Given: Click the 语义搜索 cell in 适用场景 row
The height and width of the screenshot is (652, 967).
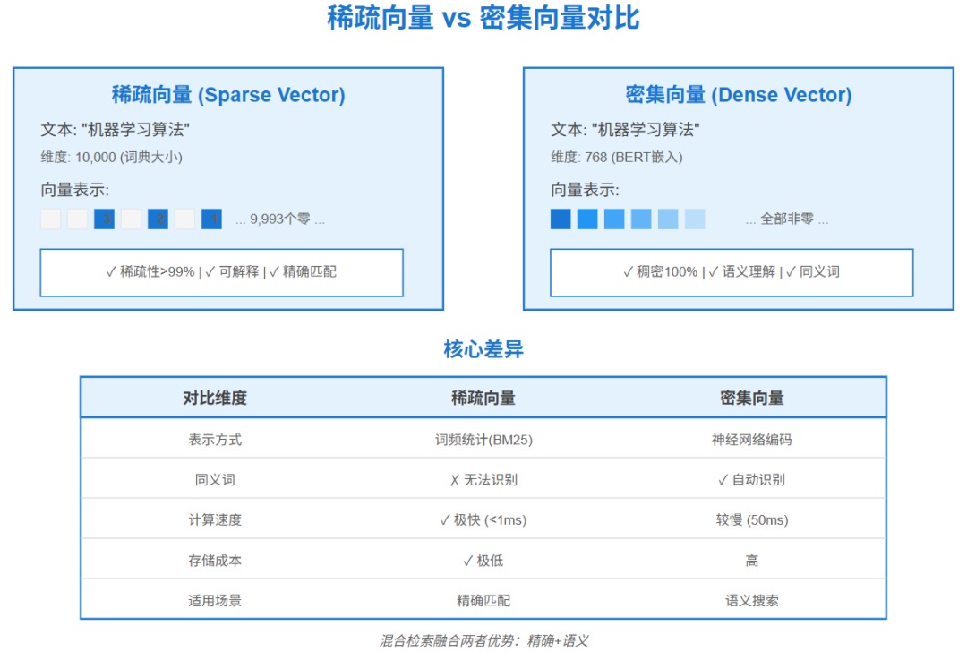Looking at the screenshot, I should click(x=752, y=601).
